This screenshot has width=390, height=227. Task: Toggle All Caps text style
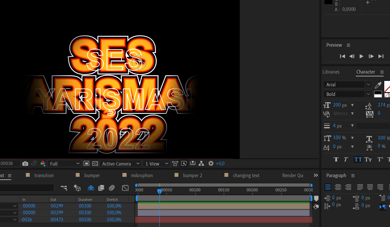(x=358, y=160)
